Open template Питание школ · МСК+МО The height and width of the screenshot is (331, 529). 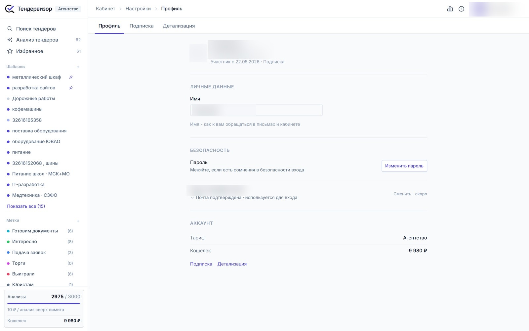pyautogui.click(x=41, y=174)
